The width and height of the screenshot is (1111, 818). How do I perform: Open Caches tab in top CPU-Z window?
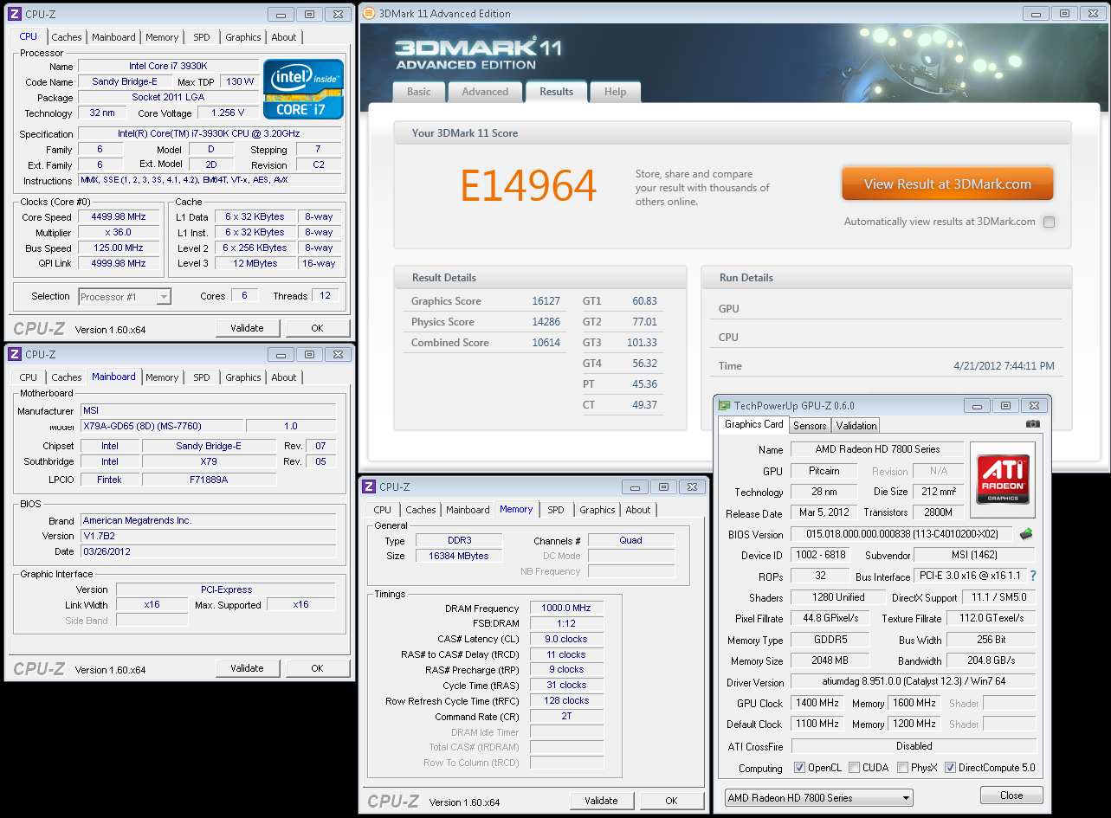67,37
